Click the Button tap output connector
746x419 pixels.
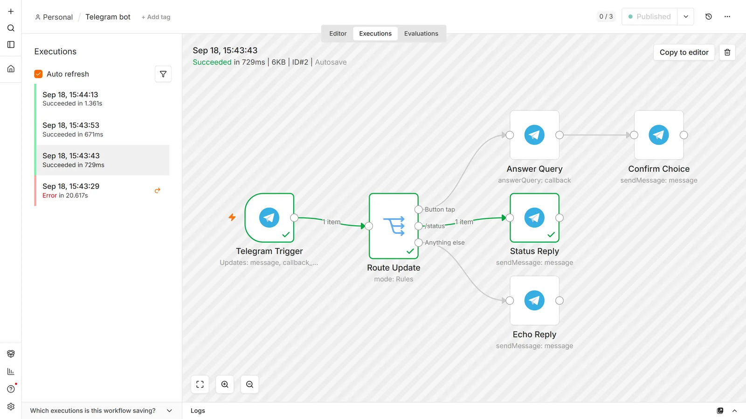(x=419, y=209)
